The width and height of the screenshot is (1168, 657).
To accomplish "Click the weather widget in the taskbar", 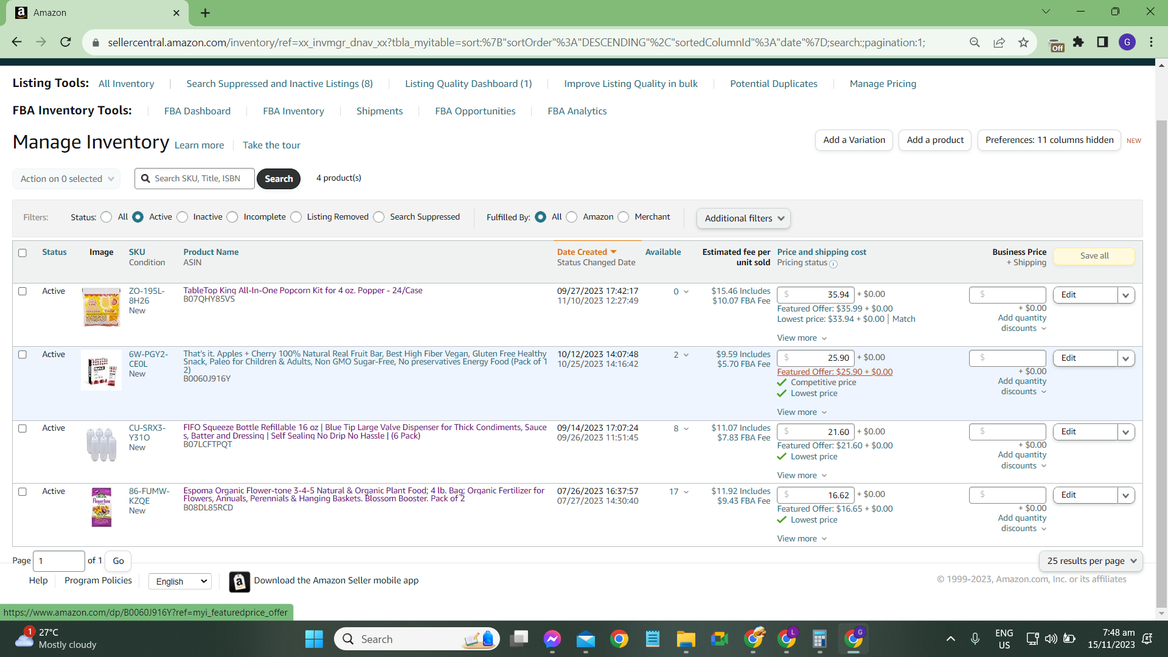I will (x=56, y=639).
